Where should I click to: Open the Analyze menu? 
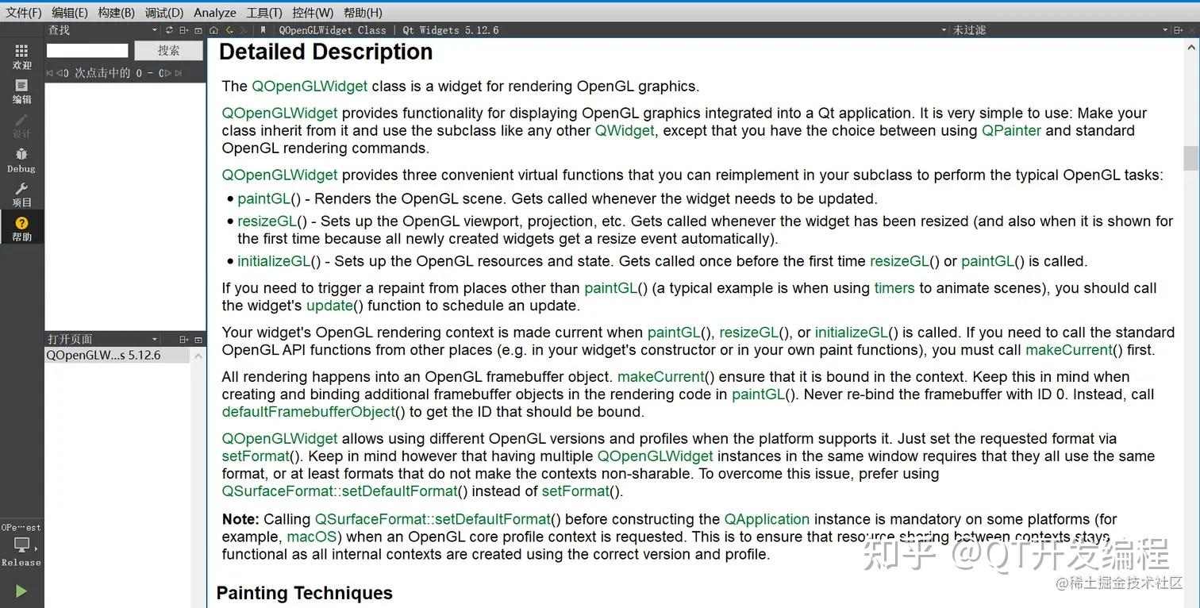click(x=214, y=12)
